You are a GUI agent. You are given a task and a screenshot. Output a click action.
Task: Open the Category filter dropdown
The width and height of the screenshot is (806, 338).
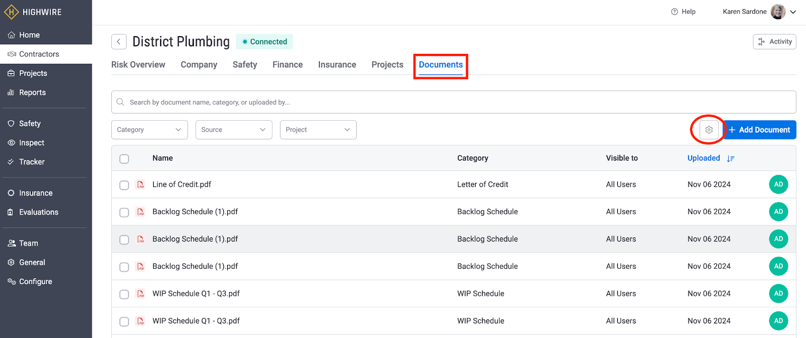(150, 130)
